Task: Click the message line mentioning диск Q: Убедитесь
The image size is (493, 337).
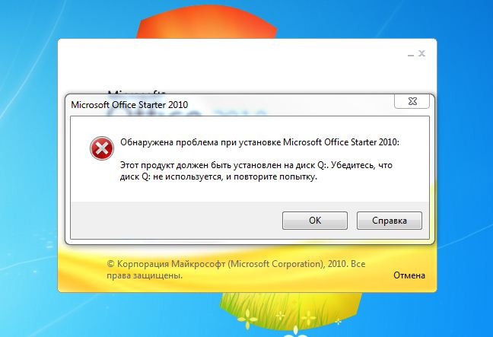Action: pyautogui.click(x=256, y=165)
